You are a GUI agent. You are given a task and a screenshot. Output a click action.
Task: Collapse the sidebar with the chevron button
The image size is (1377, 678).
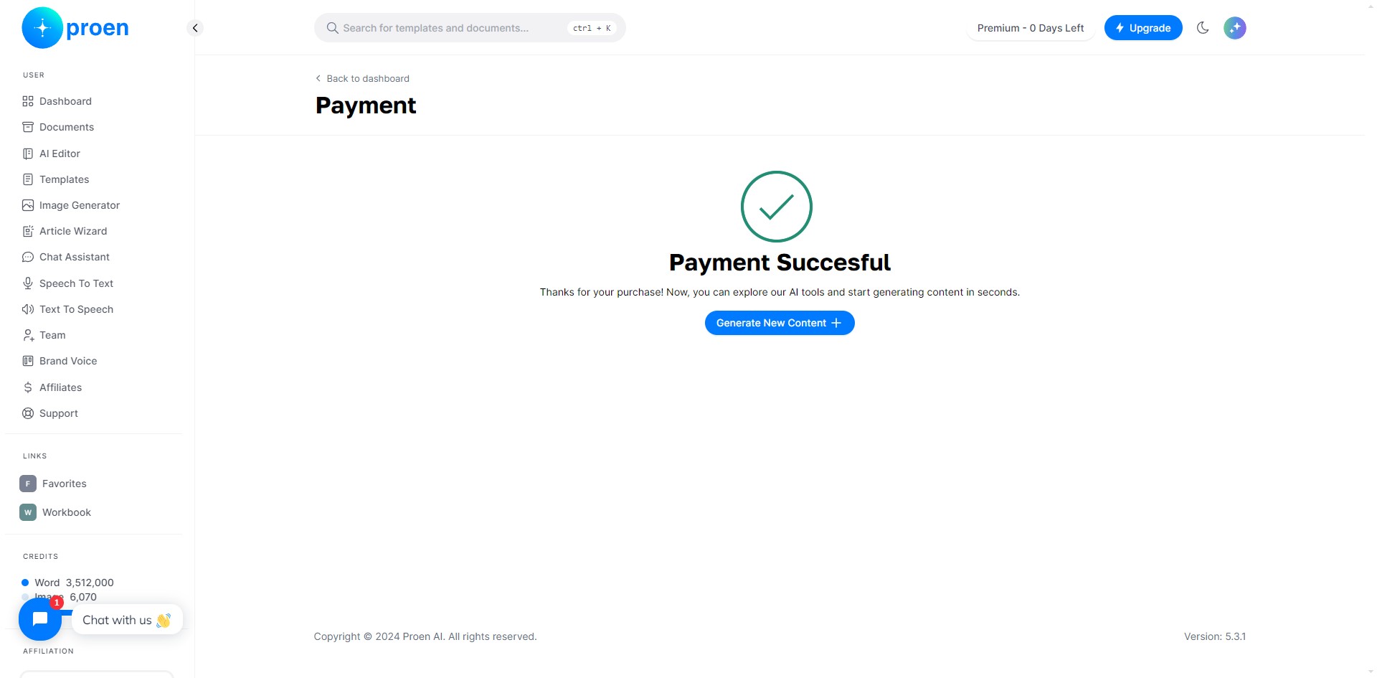(x=195, y=28)
